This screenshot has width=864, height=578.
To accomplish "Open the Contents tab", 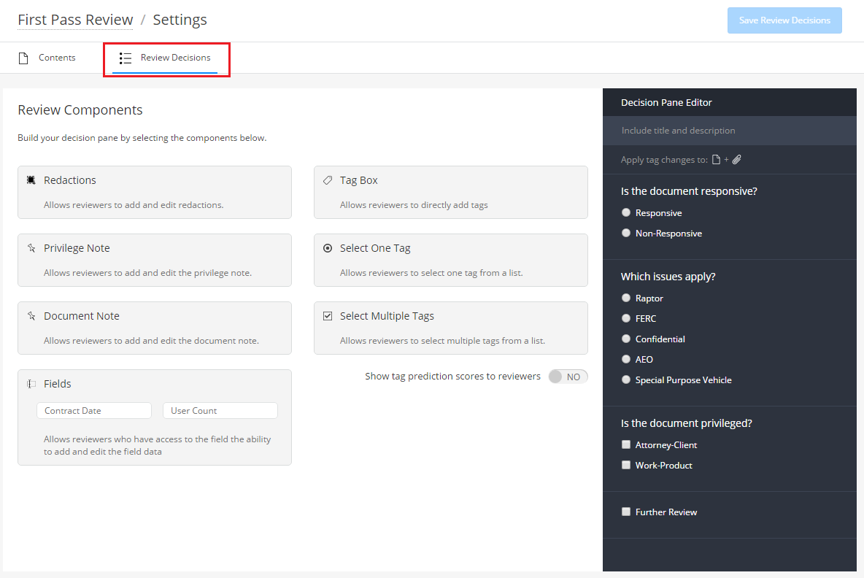I will coord(47,58).
